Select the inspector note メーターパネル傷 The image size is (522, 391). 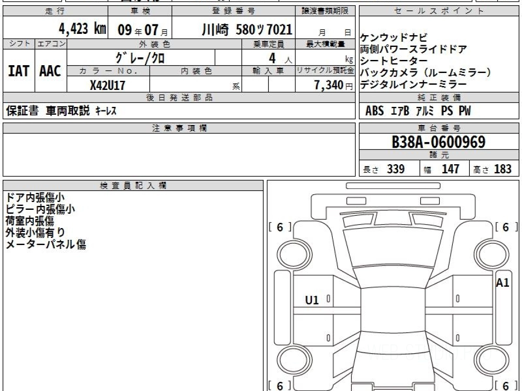46,245
